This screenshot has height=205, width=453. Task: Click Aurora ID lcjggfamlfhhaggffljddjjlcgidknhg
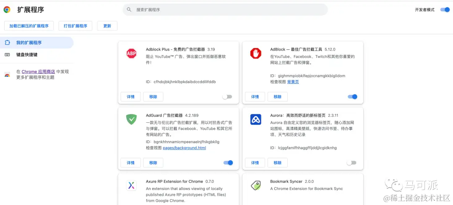click(x=307, y=148)
